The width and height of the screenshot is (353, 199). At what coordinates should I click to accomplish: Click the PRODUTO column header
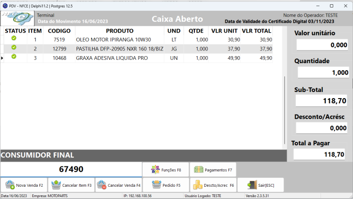120,31
